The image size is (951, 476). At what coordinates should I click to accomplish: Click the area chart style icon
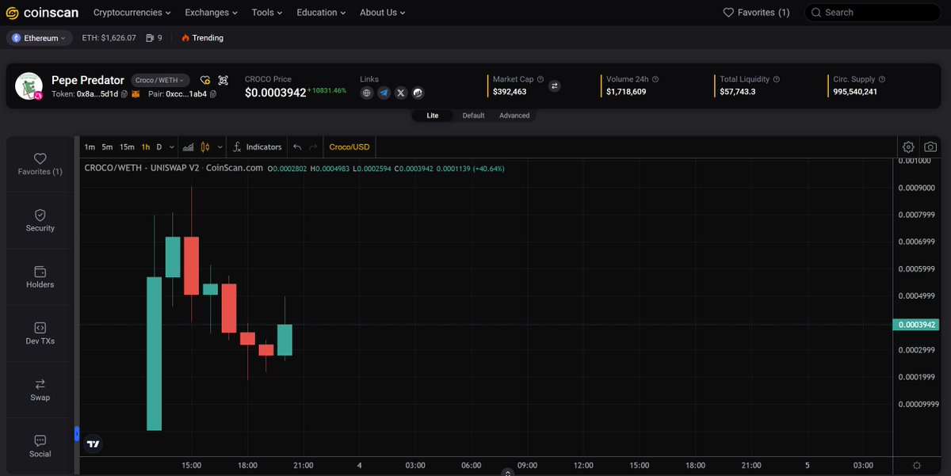click(x=188, y=147)
